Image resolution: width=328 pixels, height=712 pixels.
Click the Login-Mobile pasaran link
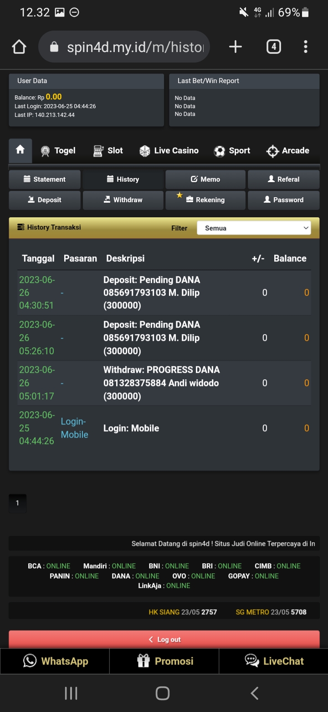74,428
